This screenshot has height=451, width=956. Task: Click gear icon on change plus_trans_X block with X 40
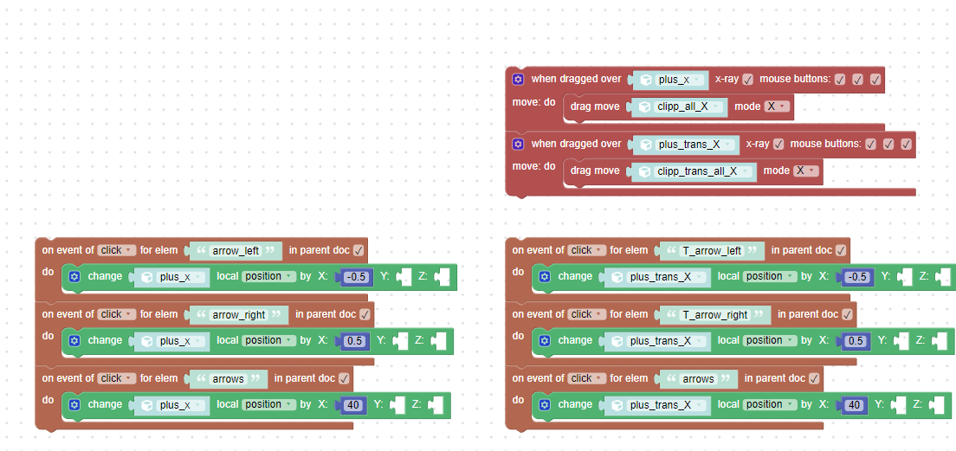point(545,404)
